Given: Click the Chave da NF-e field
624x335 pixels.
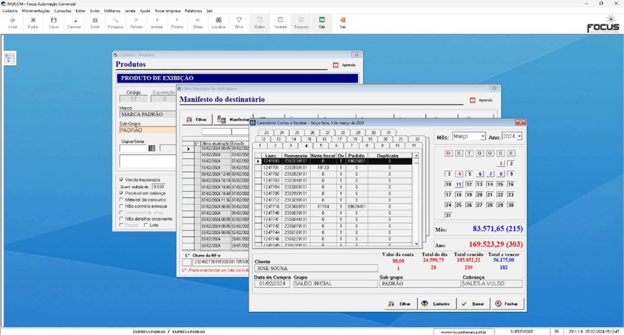Looking at the screenshot, I should coord(221,262).
